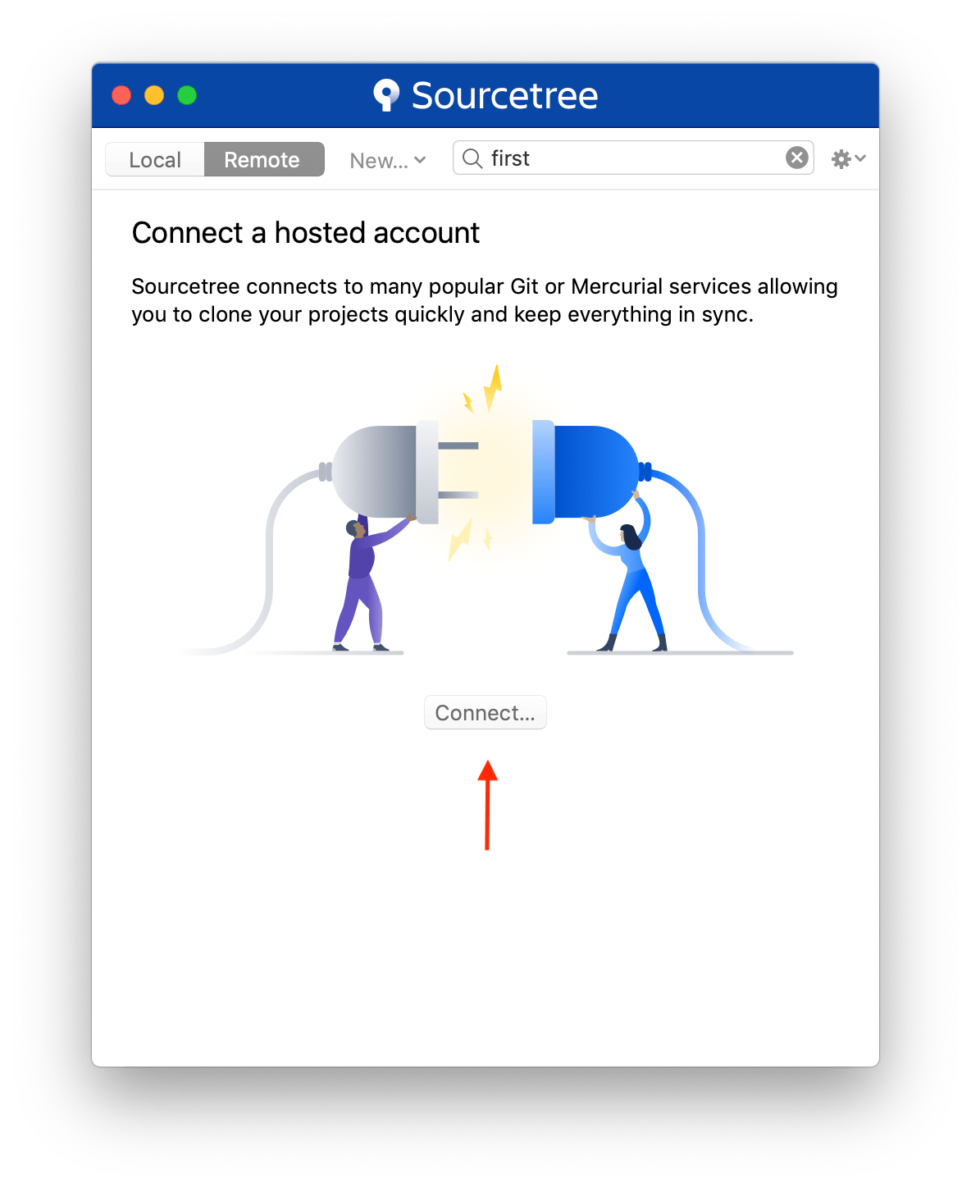Click the red arrow pointing at Connect
This screenshot has width=971, height=1188.
(488, 805)
